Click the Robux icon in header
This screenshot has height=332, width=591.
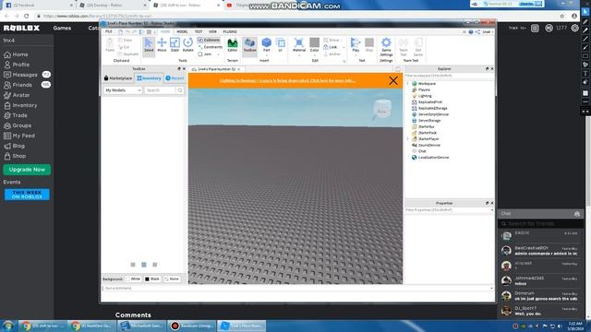click(549, 28)
